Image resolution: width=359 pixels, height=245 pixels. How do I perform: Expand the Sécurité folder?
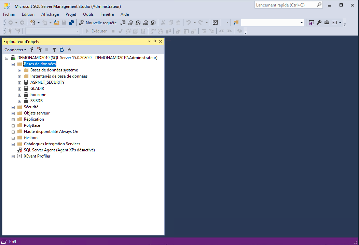pos(13,107)
